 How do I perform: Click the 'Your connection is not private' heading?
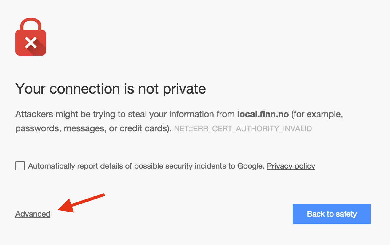coord(111,88)
